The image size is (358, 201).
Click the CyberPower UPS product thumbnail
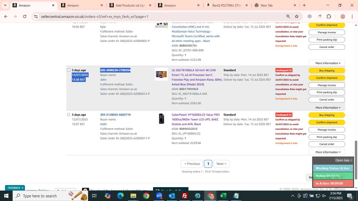coord(161,119)
